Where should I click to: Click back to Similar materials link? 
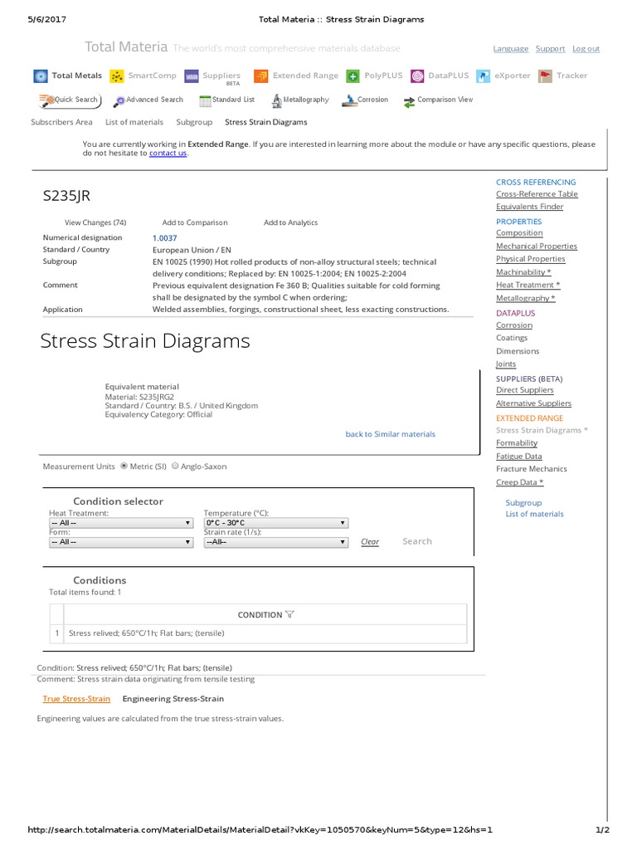(391, 434)
